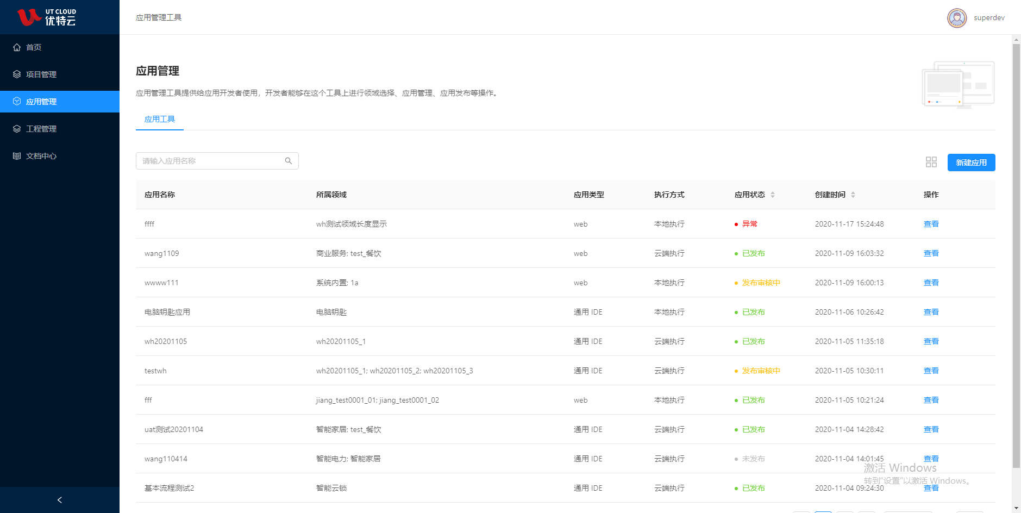This screenshot has height=513, width=1021.
Task: Click 查看 for the wwww111 row
Action: (x=931, y=283)
